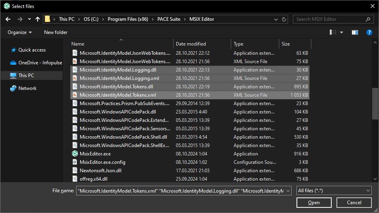Navigate to OS (C:) breadcrumb

pos(91,19)
